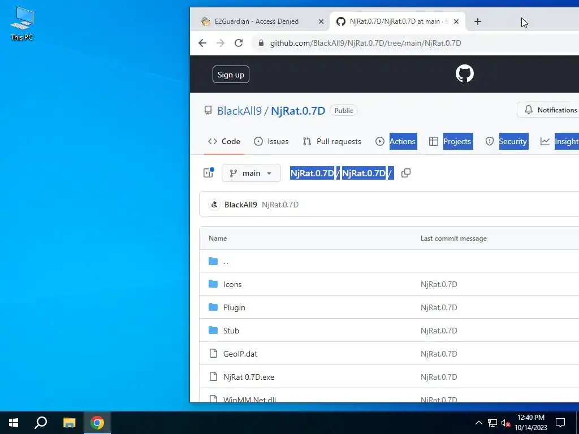Reload the page
This screenshot has height=434, width=579.
tap(239, 43)
